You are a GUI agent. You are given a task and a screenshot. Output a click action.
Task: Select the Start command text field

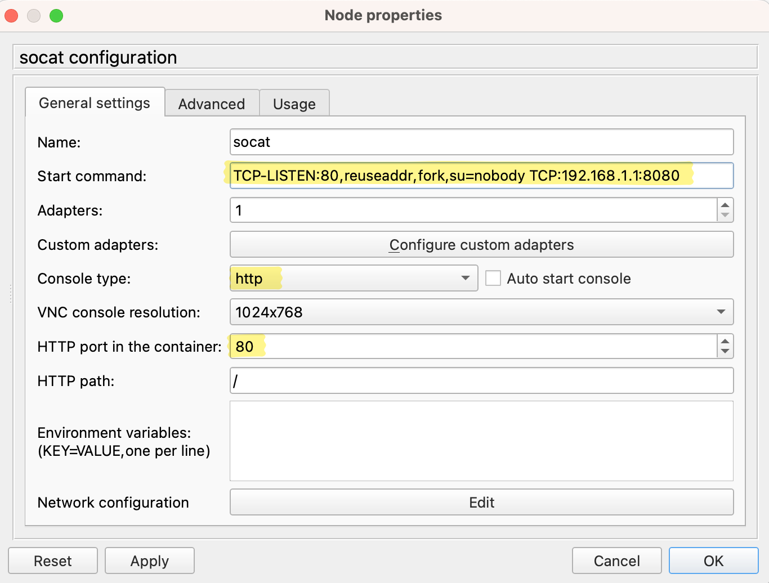481,176
